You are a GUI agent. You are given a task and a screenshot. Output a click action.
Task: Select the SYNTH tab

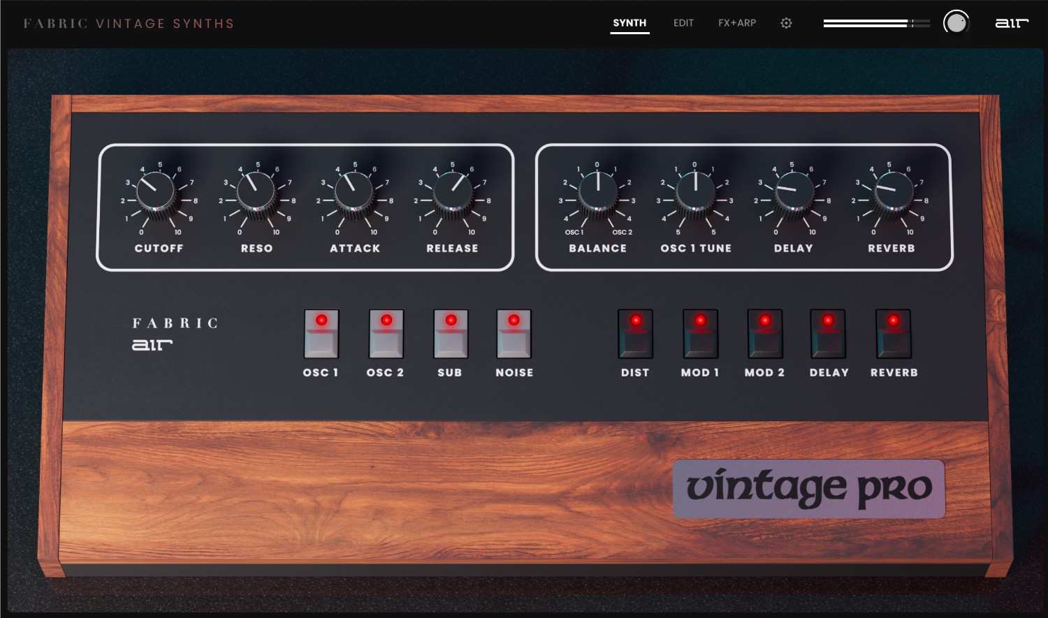coord(629,22)
